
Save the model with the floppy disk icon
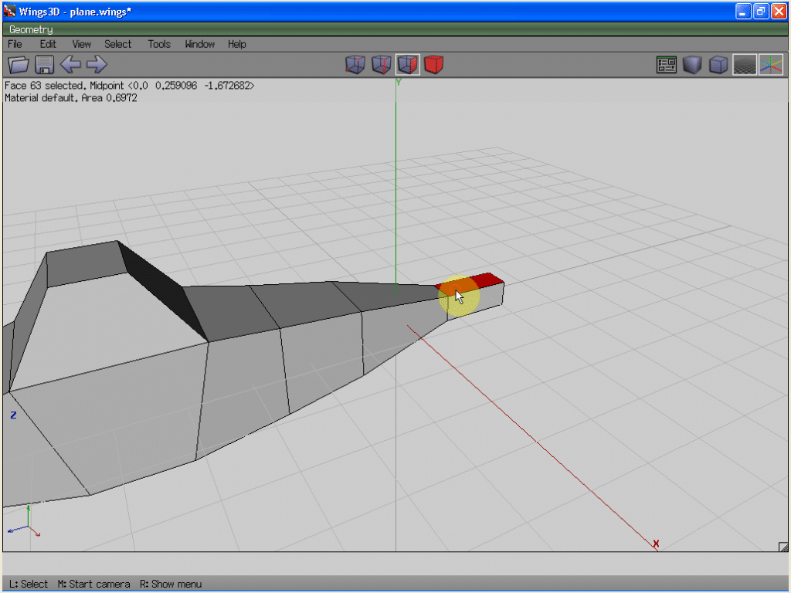click(44, 65)
